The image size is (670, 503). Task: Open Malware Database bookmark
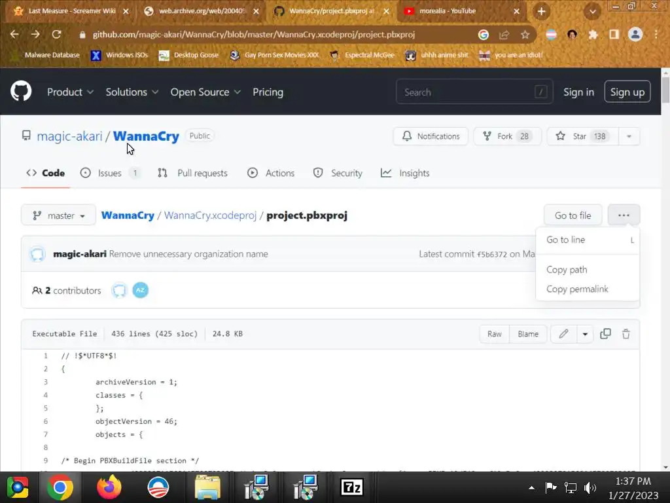point(46,55)
